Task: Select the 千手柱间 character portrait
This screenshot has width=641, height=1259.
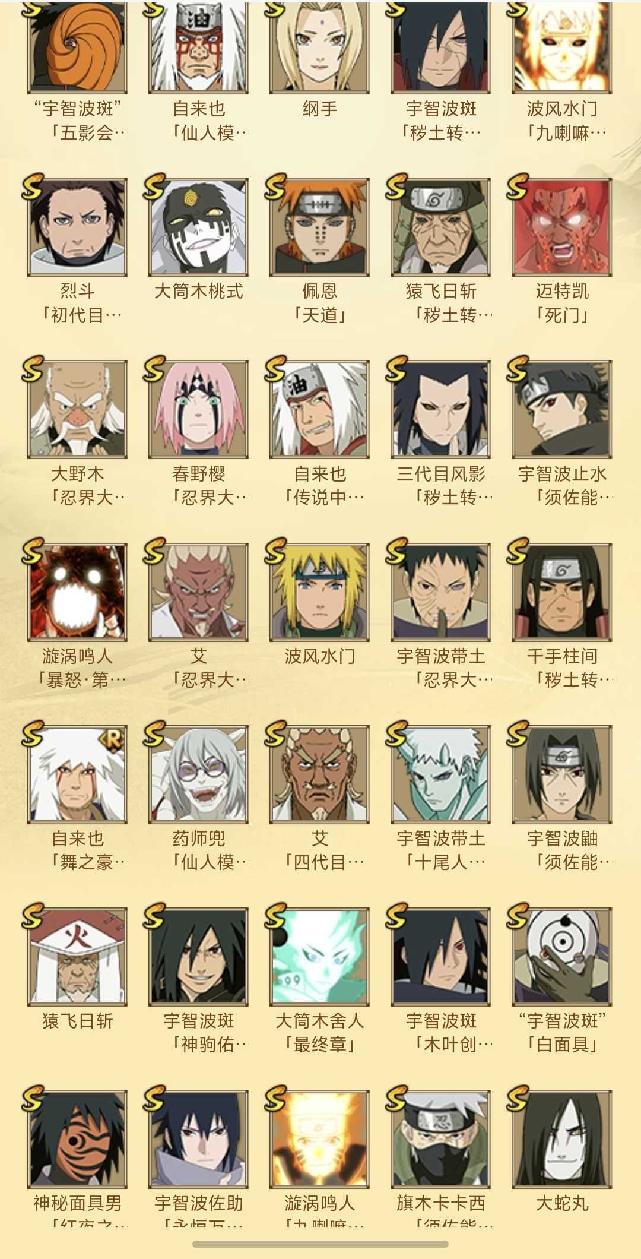Action: [x=562, y=592]
